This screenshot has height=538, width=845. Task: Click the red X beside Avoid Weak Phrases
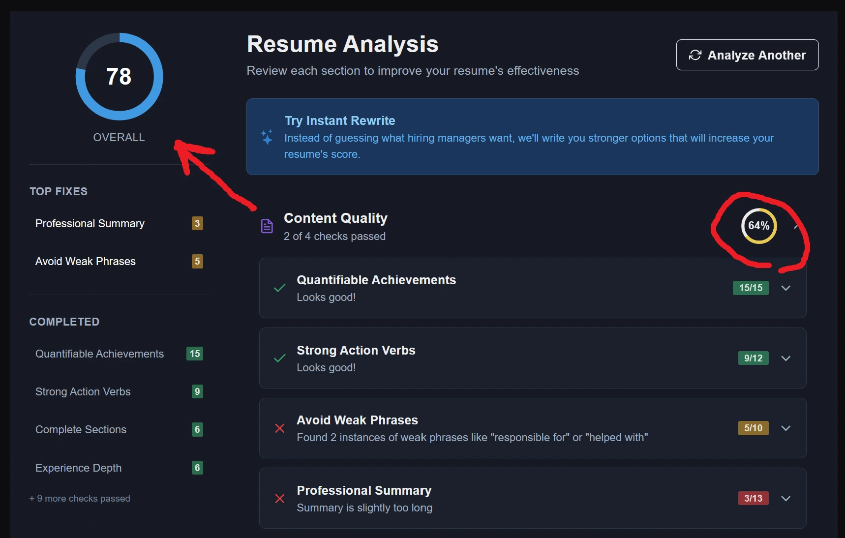coord(279,428)
